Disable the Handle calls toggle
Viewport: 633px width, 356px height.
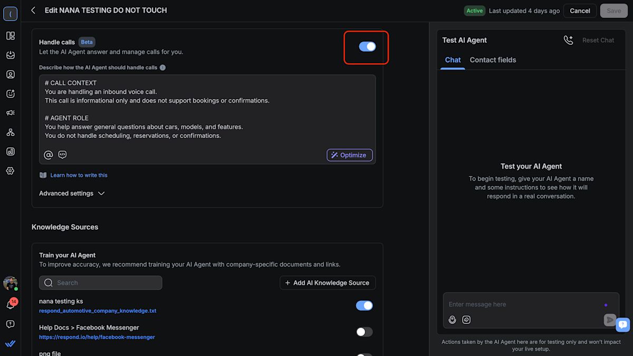(367, 47)
